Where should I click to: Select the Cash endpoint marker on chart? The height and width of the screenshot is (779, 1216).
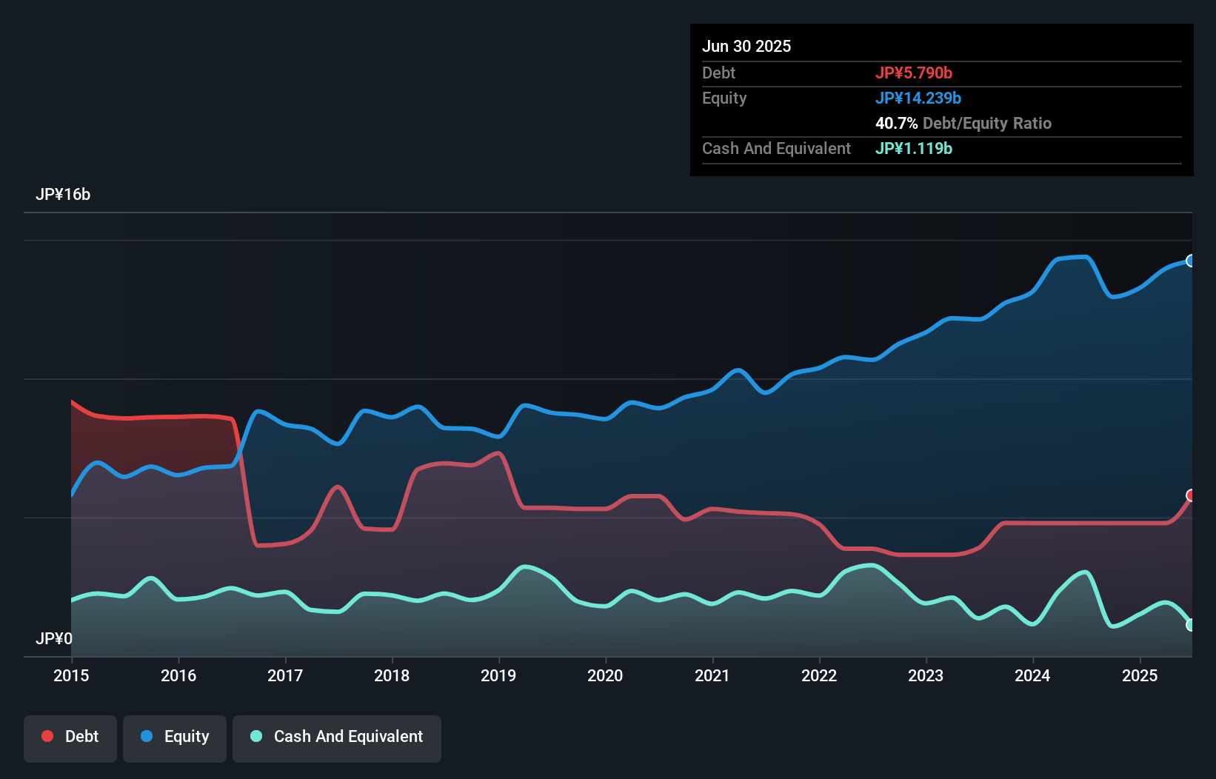(1190, 625)
